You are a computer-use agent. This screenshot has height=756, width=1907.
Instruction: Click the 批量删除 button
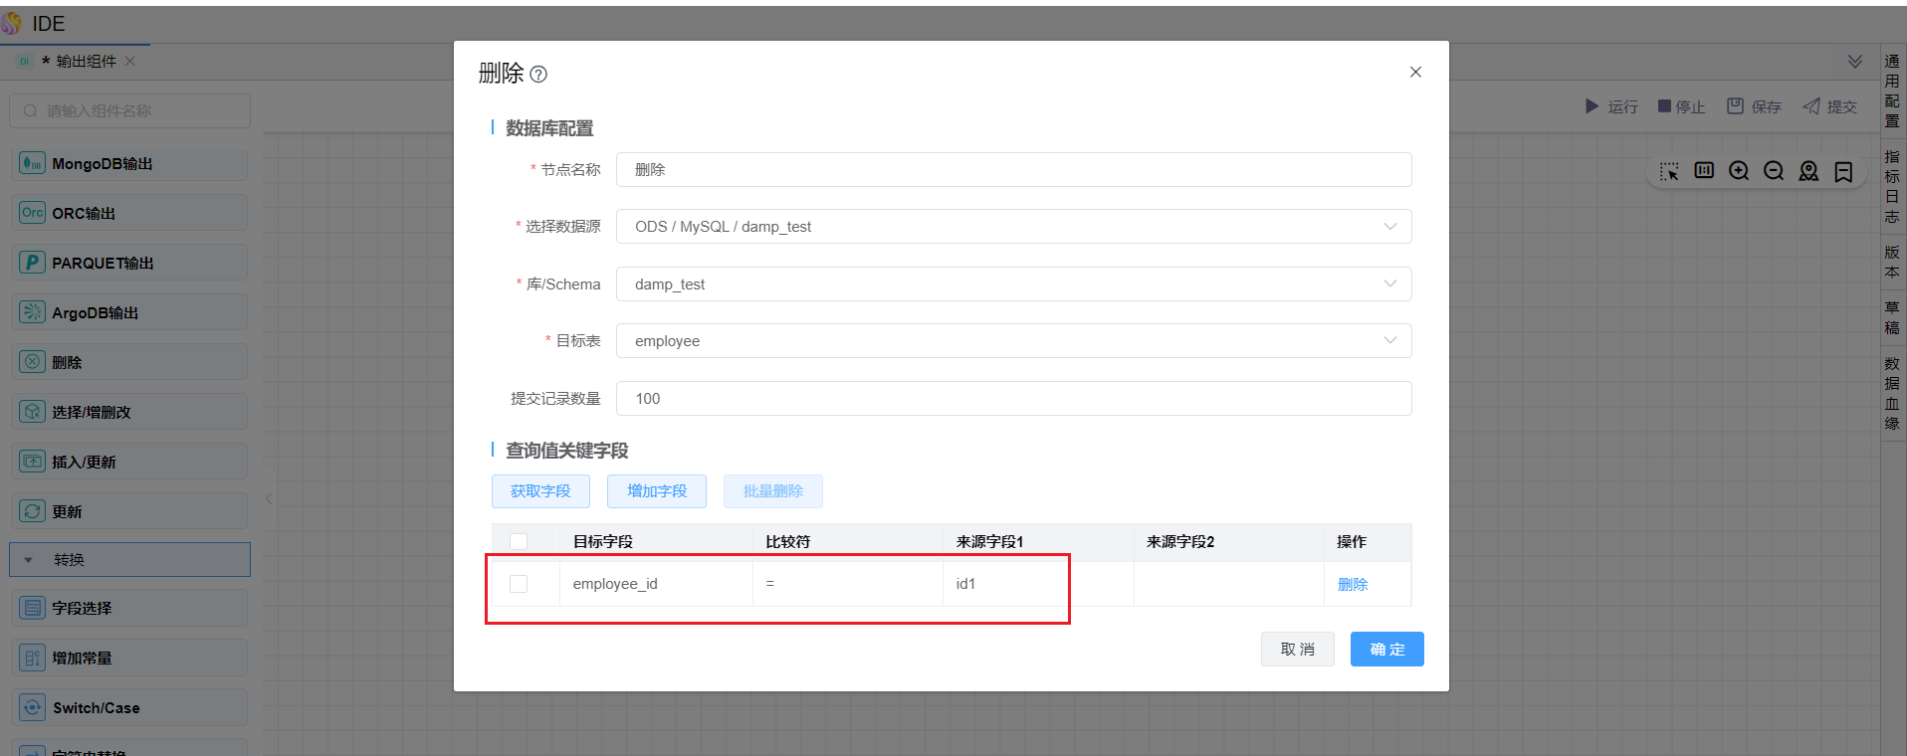point(773,491)
